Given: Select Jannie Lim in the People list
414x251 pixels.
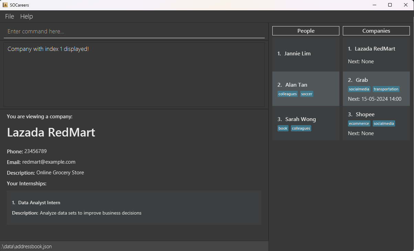Looking at the screenshot, I should pos(306,54).
